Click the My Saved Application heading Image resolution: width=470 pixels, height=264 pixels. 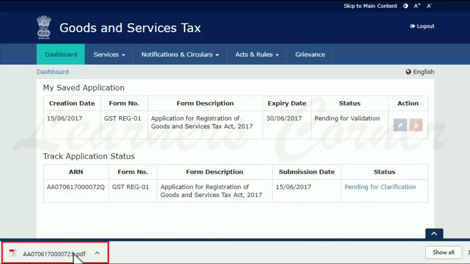[x=84, y=88]
